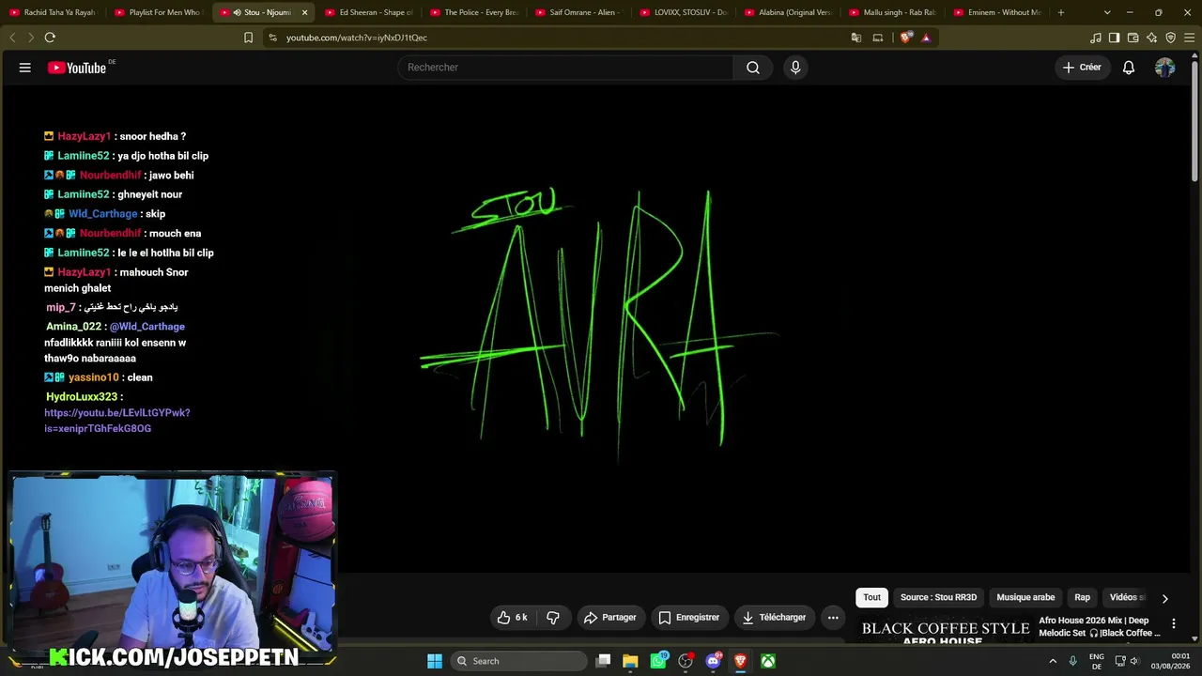Click the Brave Rewards triangle icon
The height and width of the screenshot is (676, 1202).
click(926, 38)
